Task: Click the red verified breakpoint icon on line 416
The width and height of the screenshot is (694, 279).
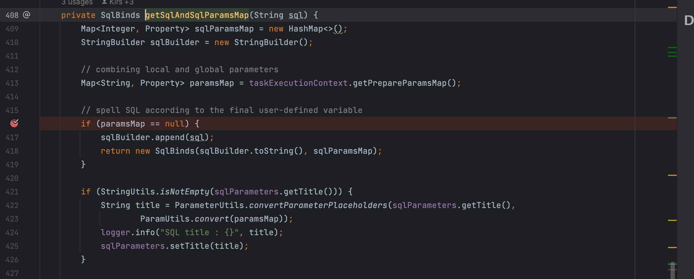Action: [x=15, y=123]
